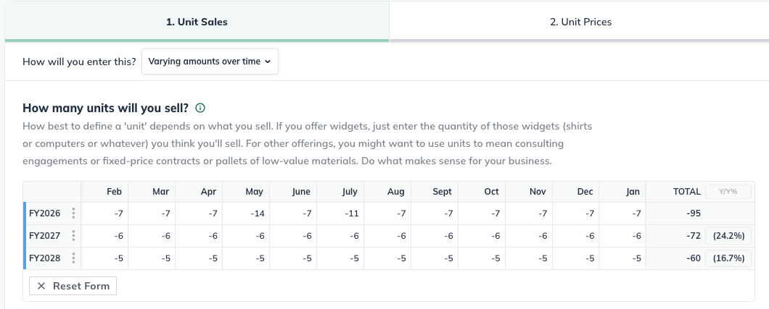The height and width of the screenshot is (309, 769).
Task: Open FY2027 row three-dot menu
Action: [x=73, y=236]
